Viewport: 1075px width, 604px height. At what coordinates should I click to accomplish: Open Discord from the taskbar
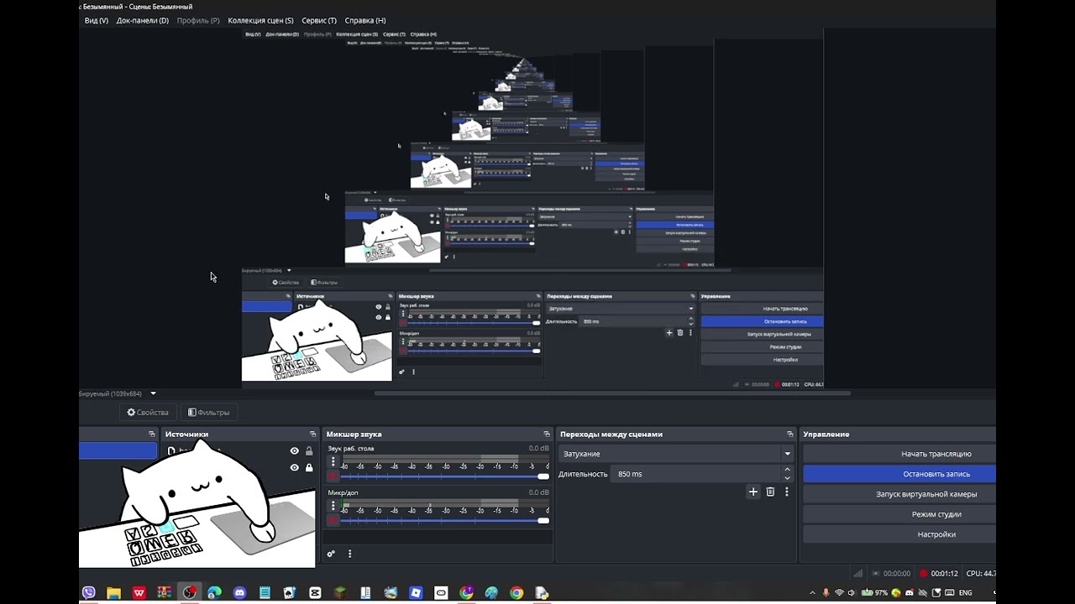tap(239, 593)
